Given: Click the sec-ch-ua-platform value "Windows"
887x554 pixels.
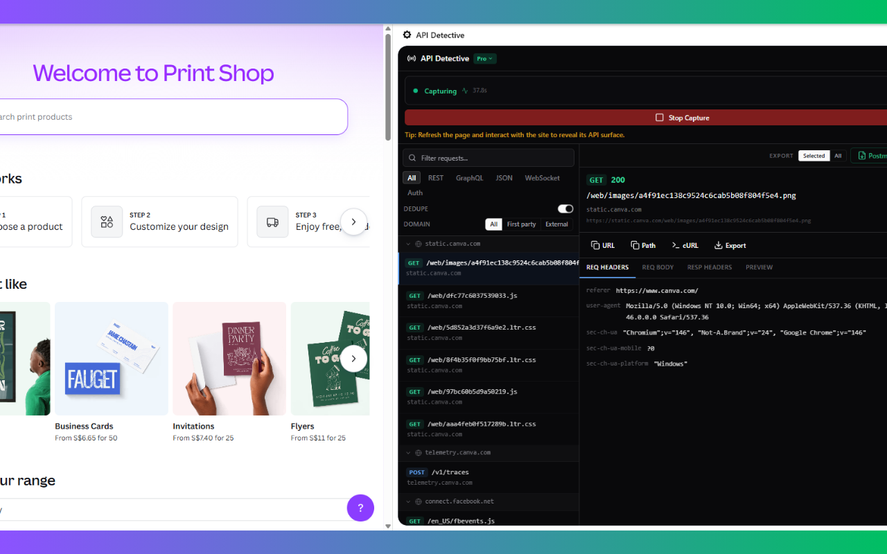Looking at the screenshot, I should click(x=671, y=364).
